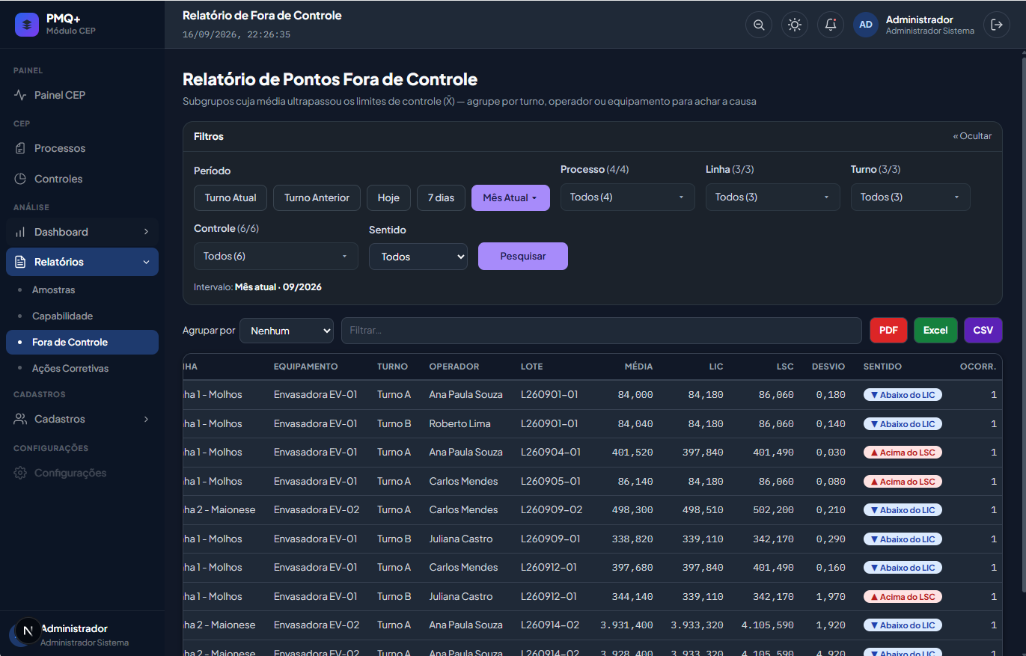This screenshot has height=656, width=1026.
Task: Export the report as CSV
Action: pyautogui.click(x=983, y=330)
